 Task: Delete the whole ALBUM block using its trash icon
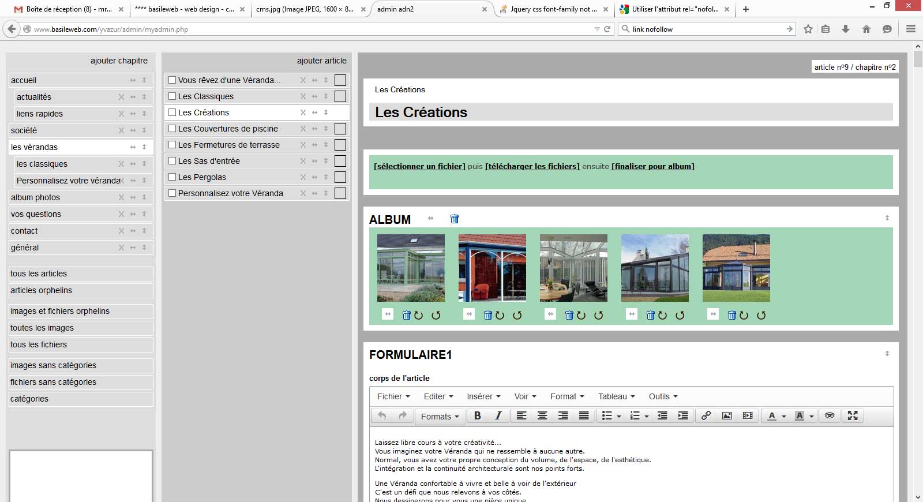455,219
